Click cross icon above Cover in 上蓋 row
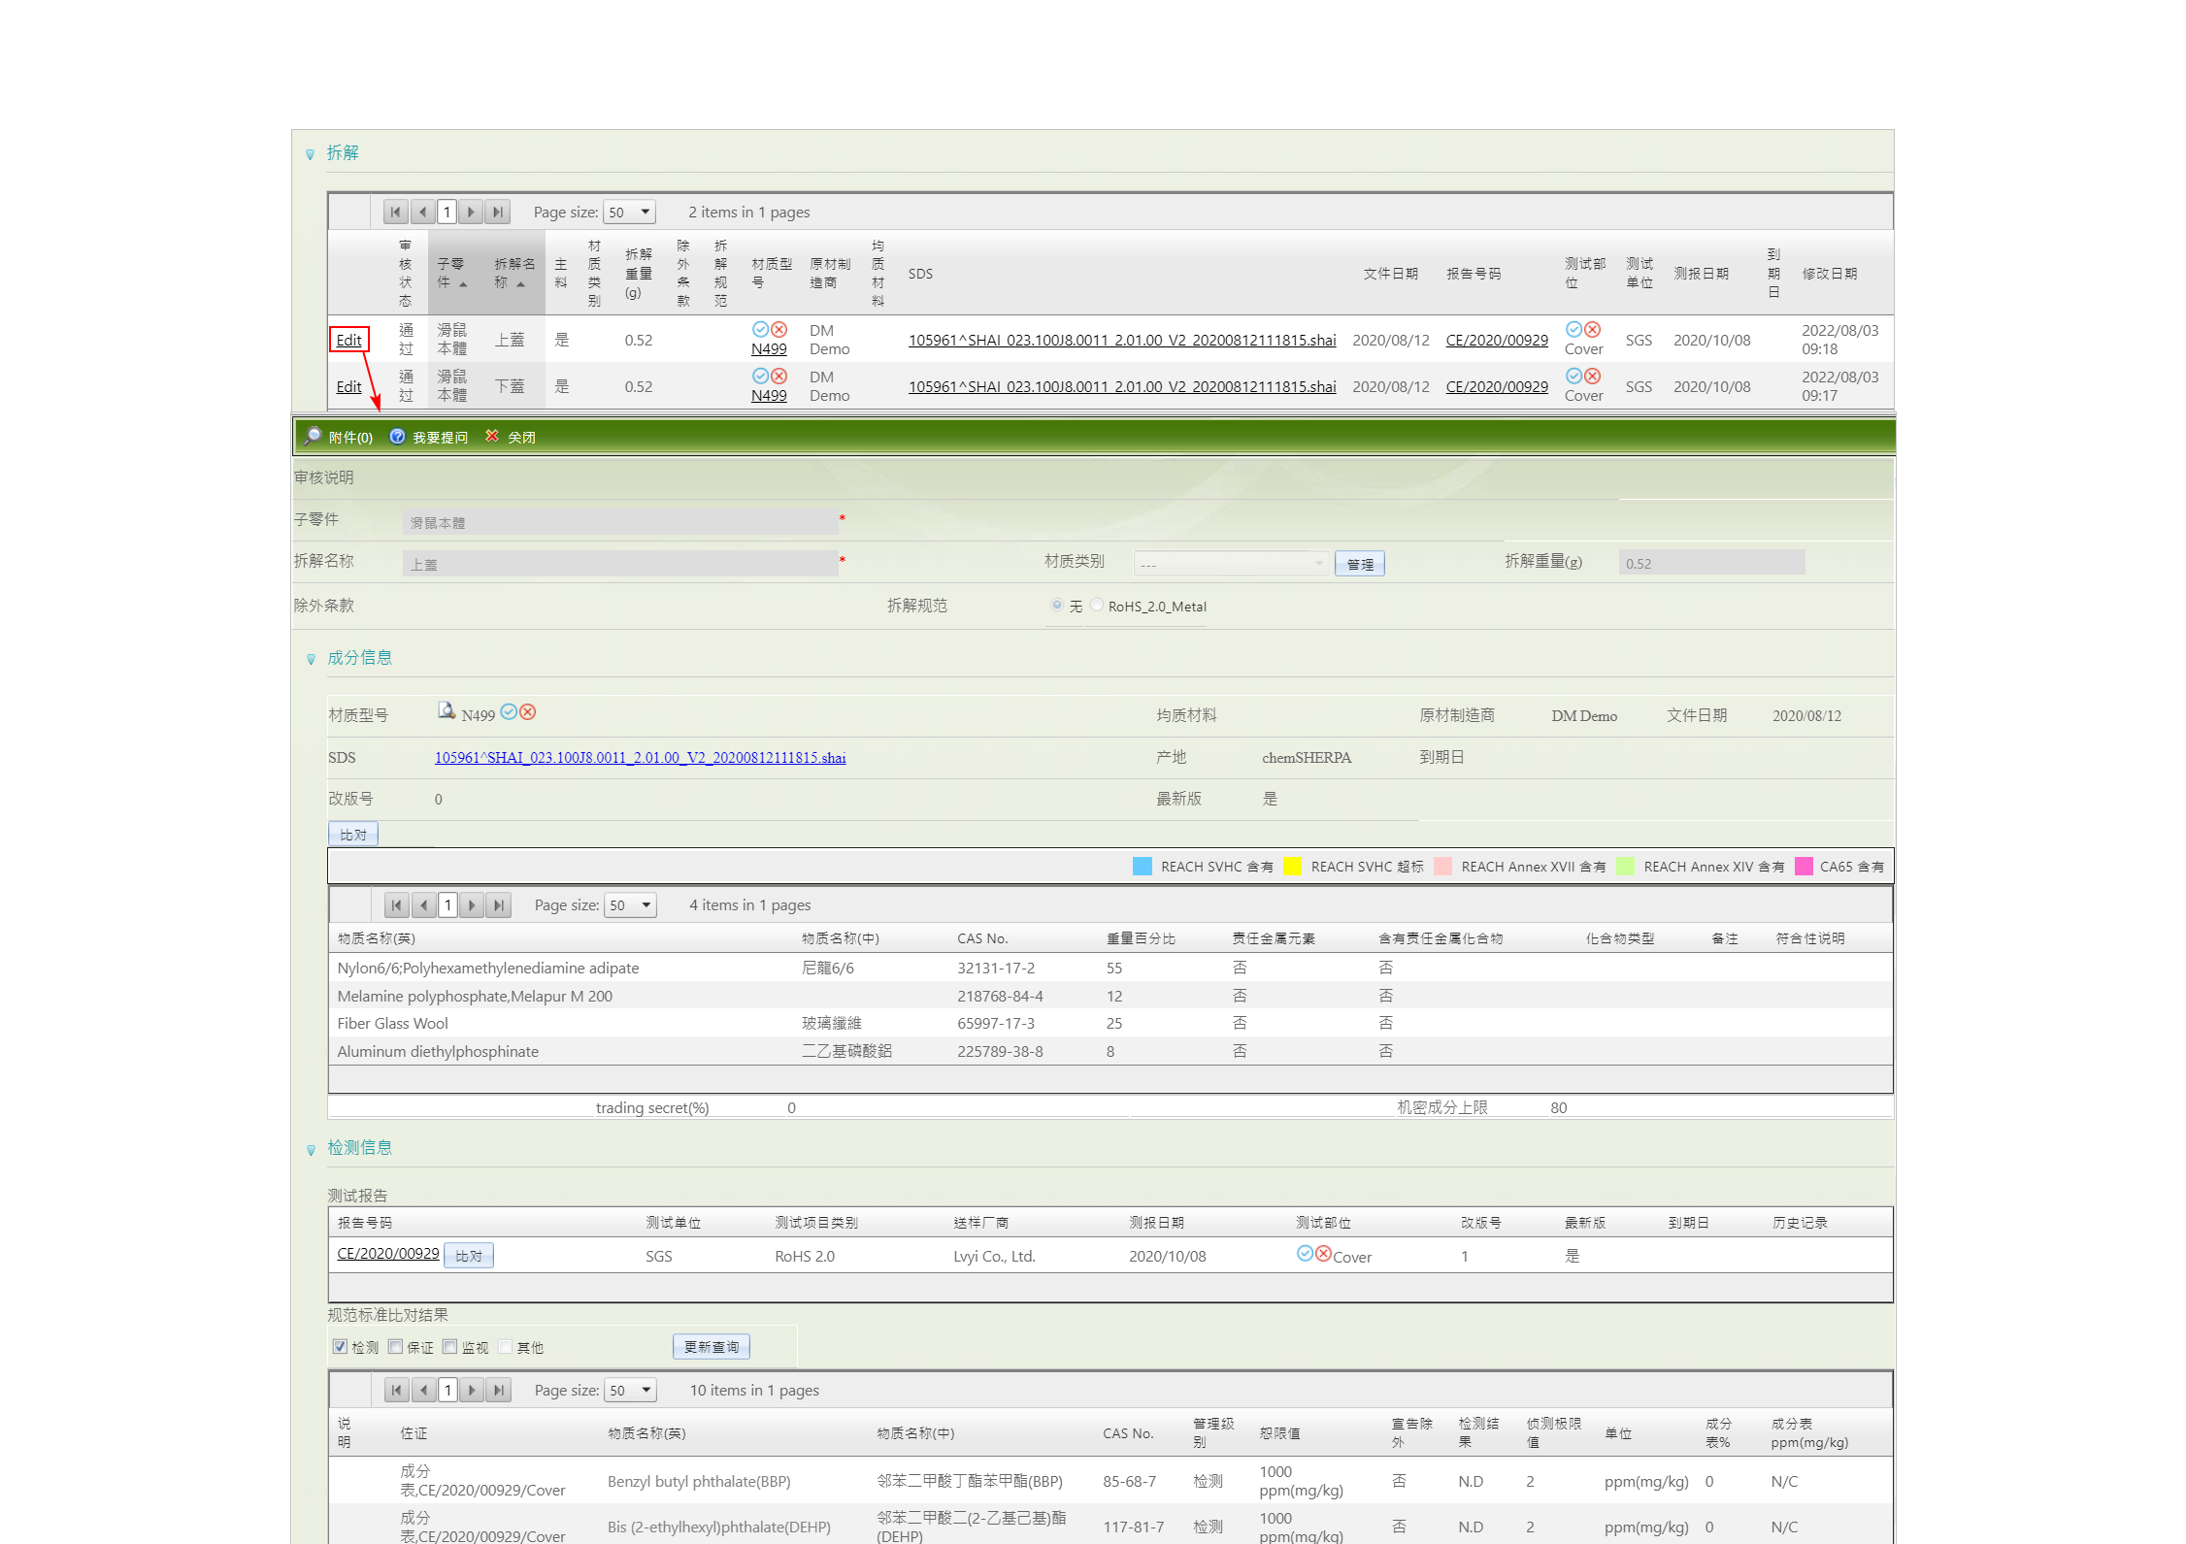 click(x=1592, y=329)
